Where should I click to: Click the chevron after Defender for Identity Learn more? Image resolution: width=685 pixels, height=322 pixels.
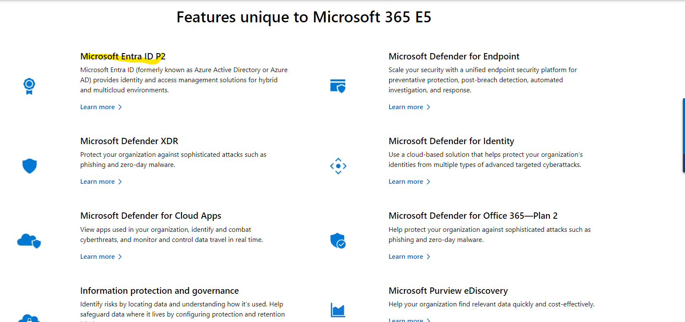pyautogui.click(x=428, y=182)
